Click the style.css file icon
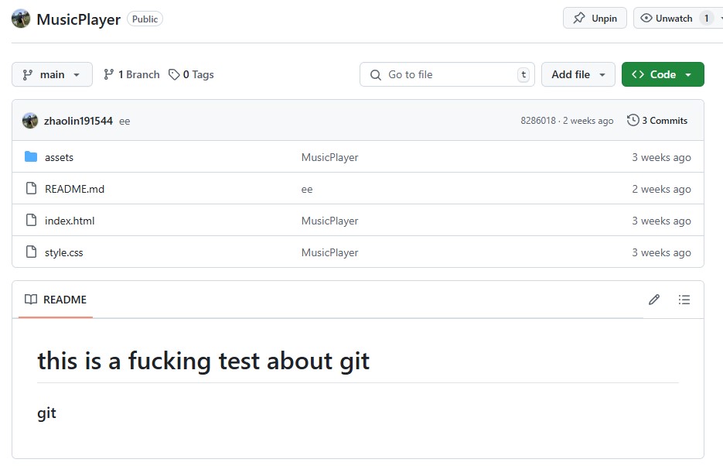Viewport: 723px width, 466px height. pos(31,252)
